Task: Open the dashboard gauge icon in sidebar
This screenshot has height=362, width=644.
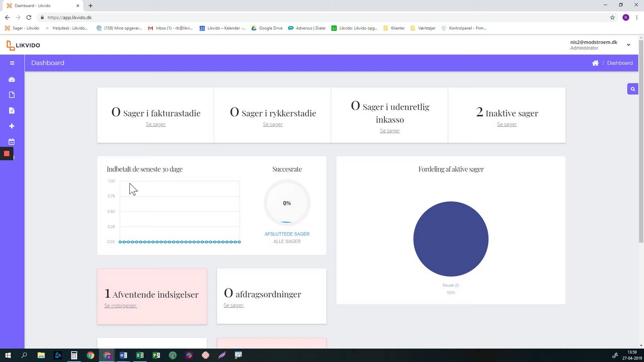Action: click(x=12, y=79)
